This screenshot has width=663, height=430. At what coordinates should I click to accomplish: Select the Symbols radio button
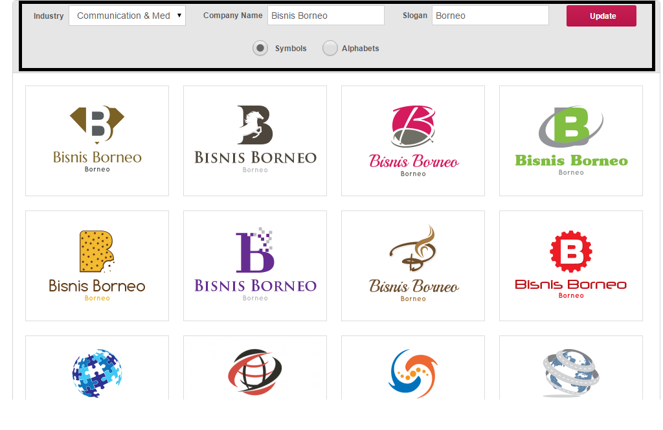[x=260, y=48]
